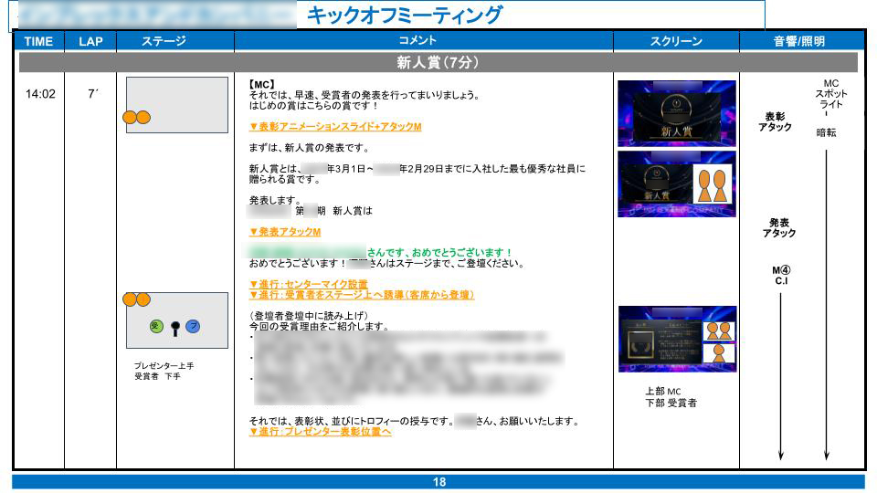Image resolution: width=877 pixels, height=493 pixels.
Task: Click orange circles beside upper stage diagram
Action: tap(136, 117)
